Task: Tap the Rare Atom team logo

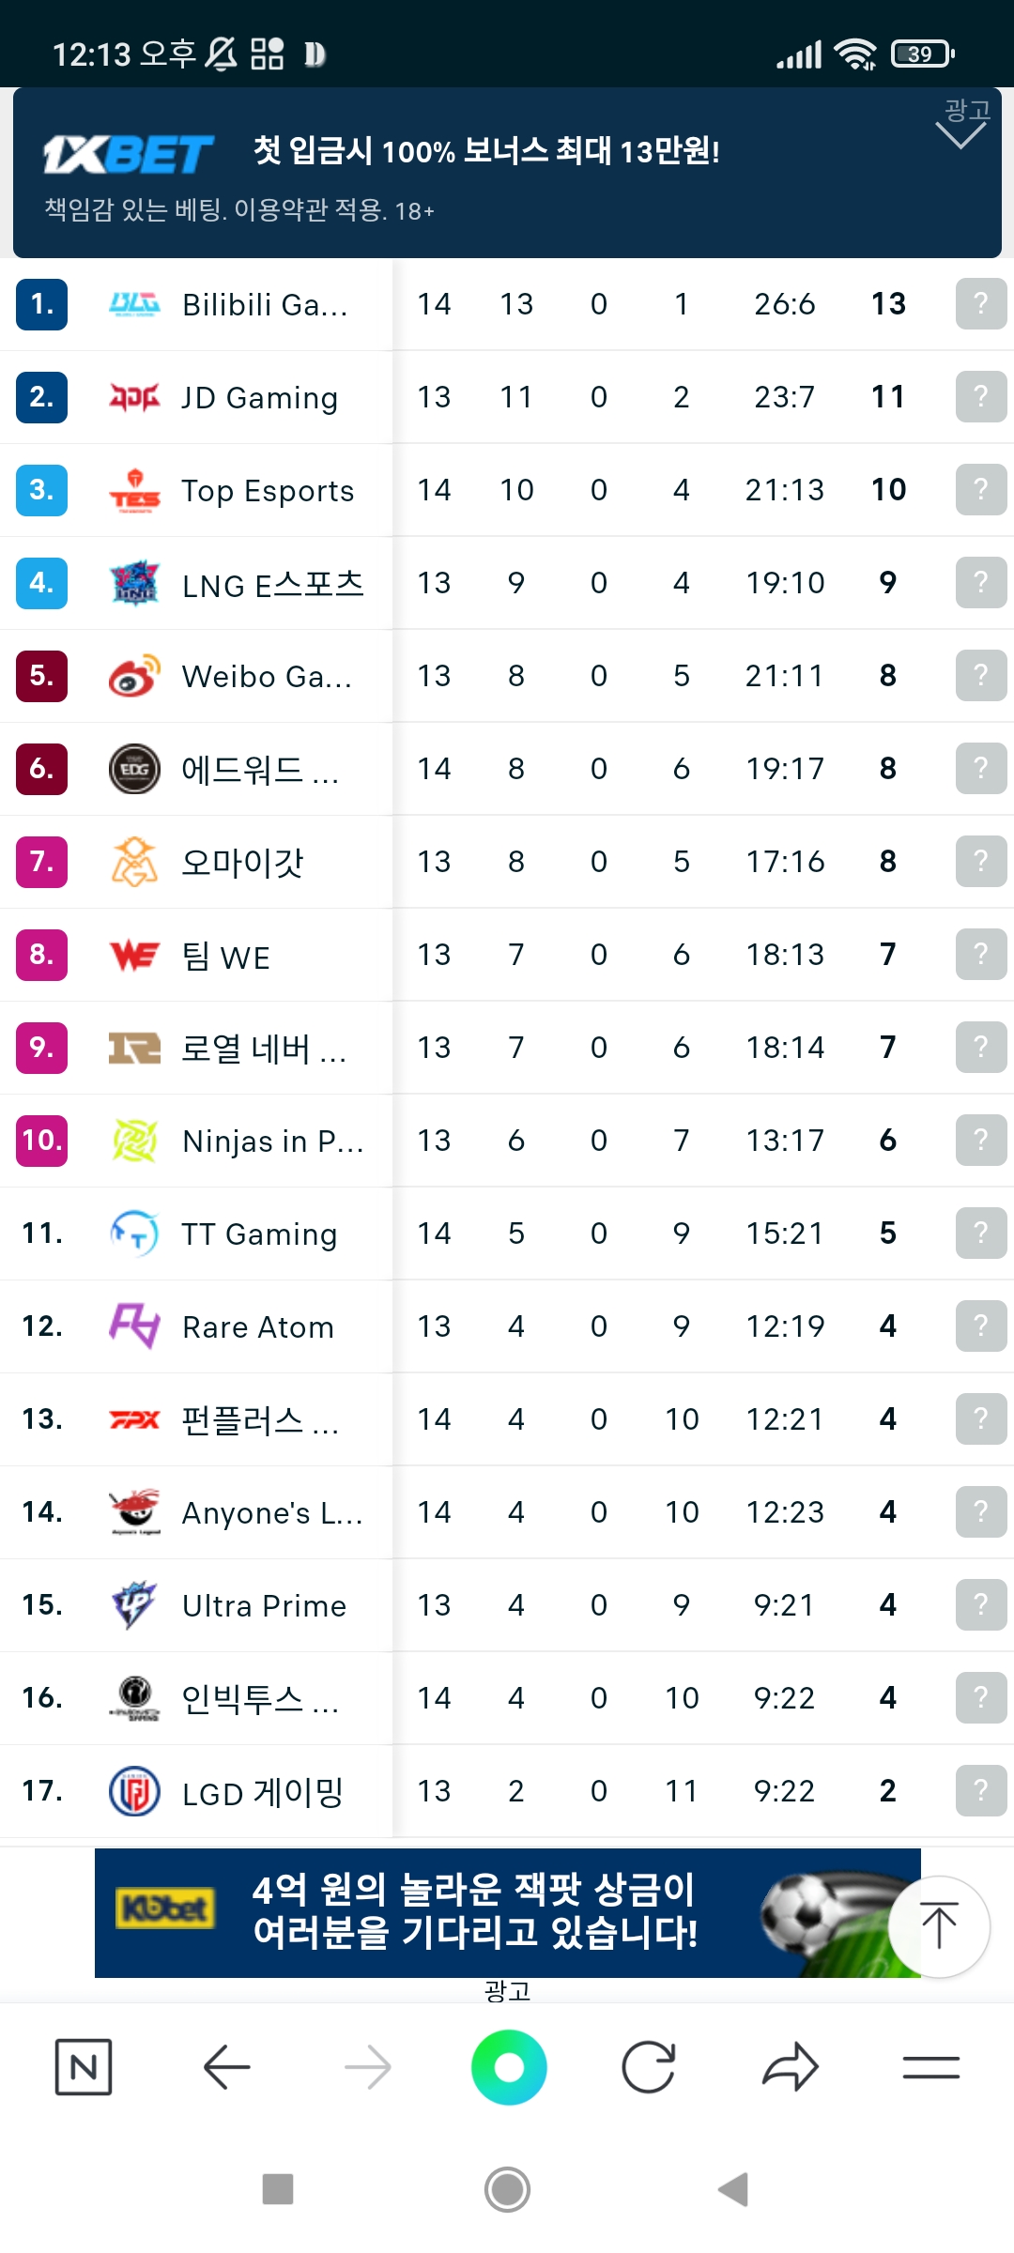Action: (x=134, y=1326)
